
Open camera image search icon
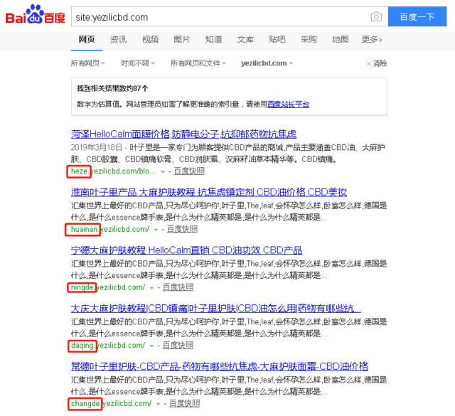tap(376, 16)
